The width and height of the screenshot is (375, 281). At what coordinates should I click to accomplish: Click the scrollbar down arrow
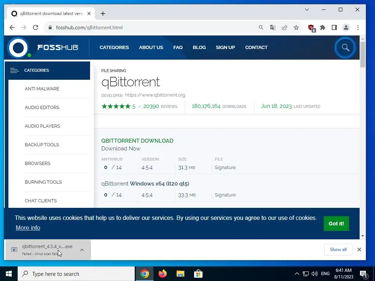[363, 236]
